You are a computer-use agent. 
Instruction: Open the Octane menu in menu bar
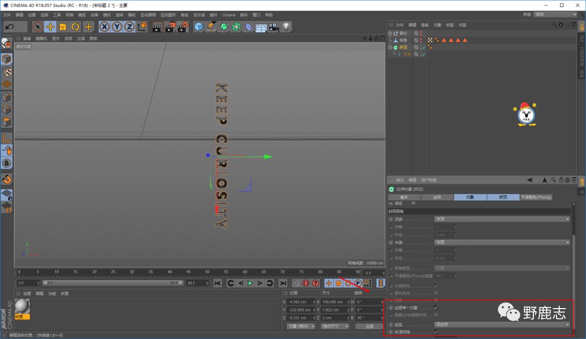click(228, 15)
